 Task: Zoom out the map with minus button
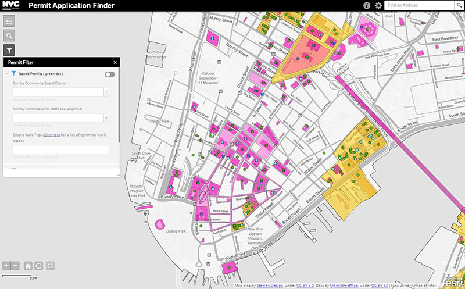pyautogui.click(x=16, y=266)
